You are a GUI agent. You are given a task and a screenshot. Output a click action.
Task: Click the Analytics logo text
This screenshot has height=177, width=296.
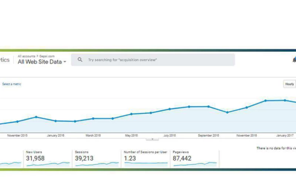5,60
